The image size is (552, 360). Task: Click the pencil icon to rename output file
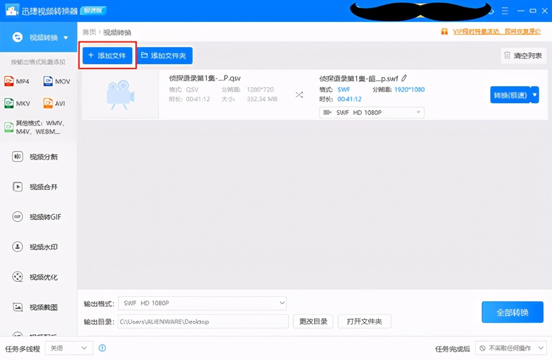404,78
